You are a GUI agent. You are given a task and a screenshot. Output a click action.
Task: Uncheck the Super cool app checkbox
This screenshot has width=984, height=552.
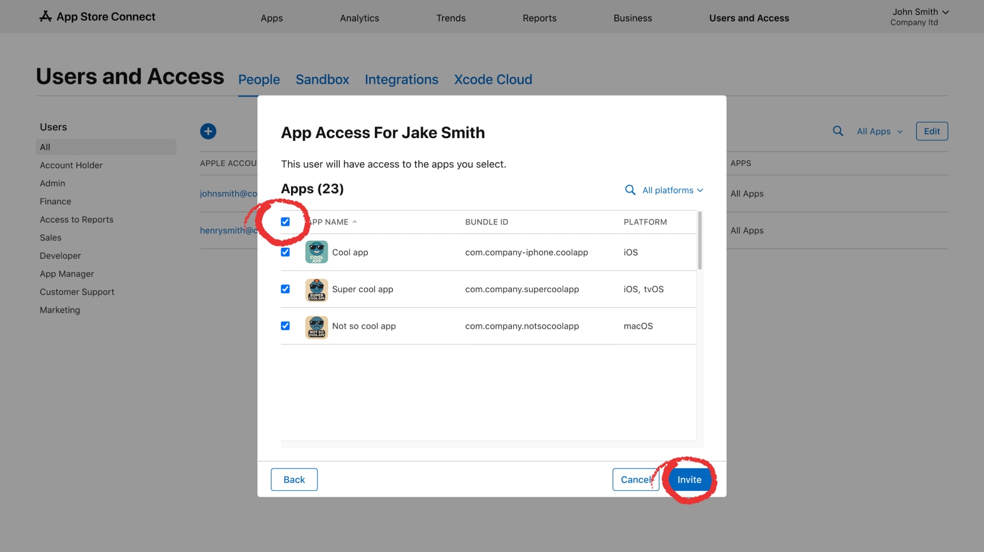pos(285,289)
